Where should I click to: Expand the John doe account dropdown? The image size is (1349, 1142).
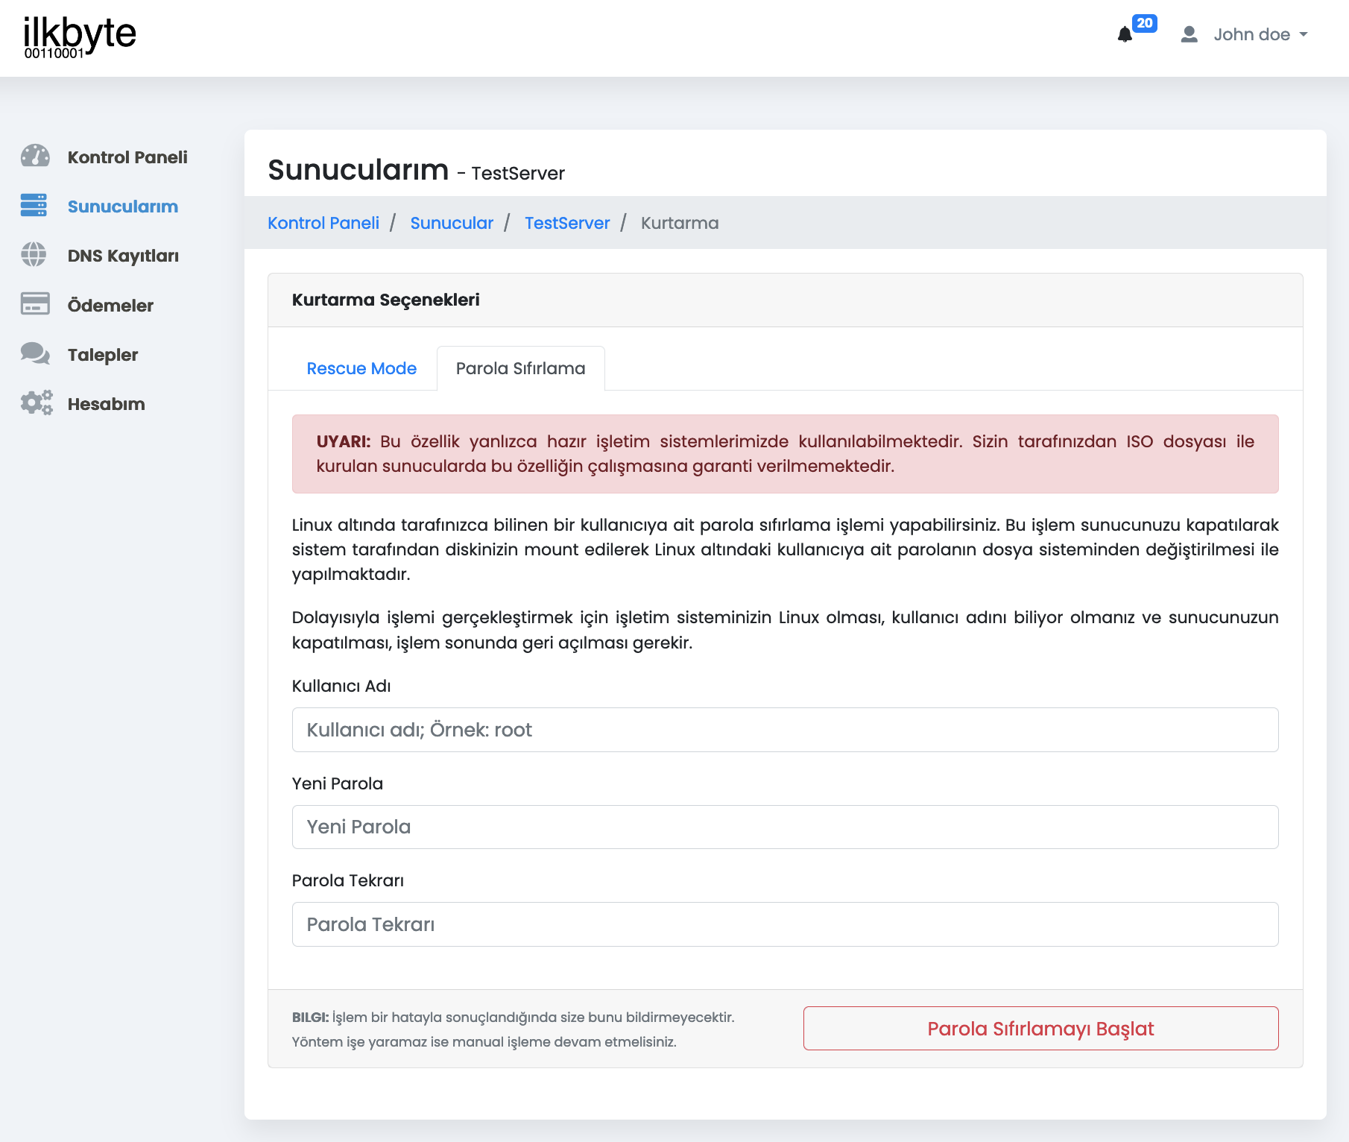[1260, 34]
